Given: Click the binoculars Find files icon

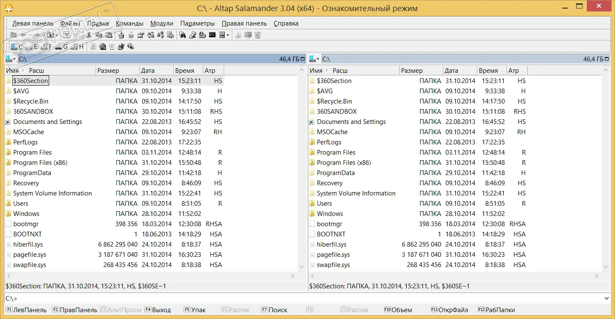Looking at the screenshot, I should pyautogui.click(x=182, y=35).
